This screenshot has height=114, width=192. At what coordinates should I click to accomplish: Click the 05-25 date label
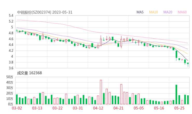pyautogui.click(x=179, y=108)
